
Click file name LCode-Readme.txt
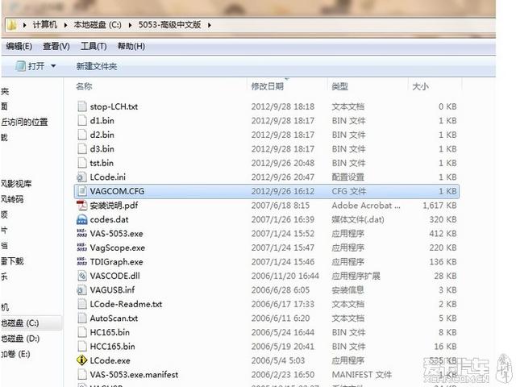126,305
